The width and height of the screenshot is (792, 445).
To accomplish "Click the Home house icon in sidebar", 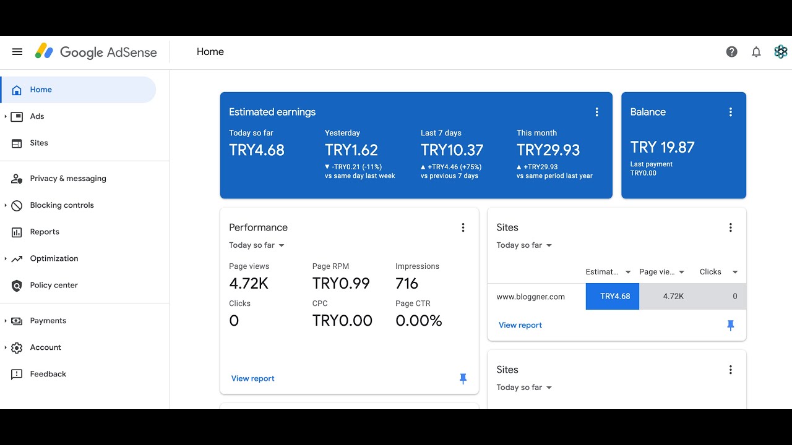I will tap(17, 90).
